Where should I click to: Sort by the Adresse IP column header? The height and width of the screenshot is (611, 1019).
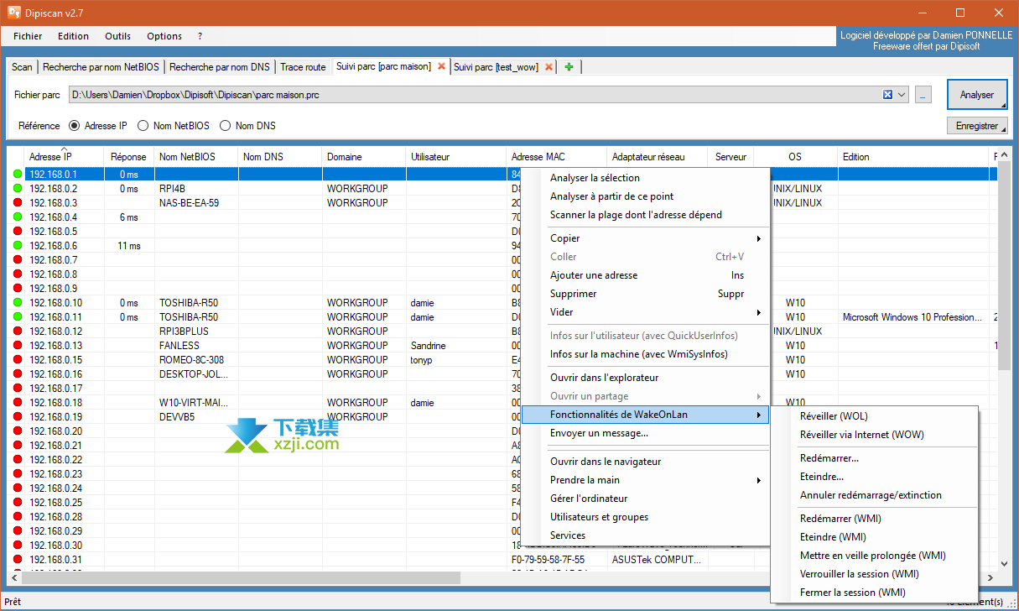click(64, 157)
